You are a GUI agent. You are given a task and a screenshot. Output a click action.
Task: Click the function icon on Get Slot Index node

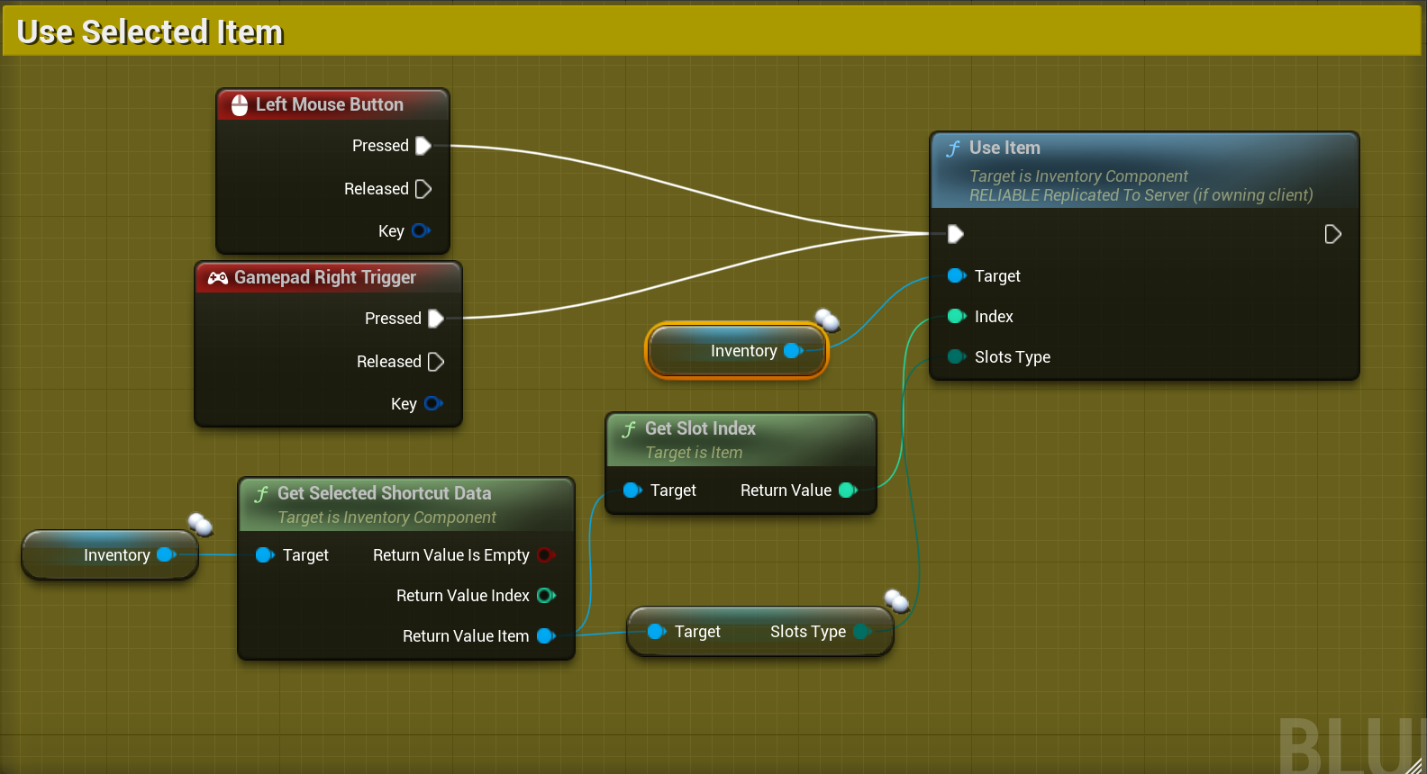pyautogui.click(x=629, y=429)
